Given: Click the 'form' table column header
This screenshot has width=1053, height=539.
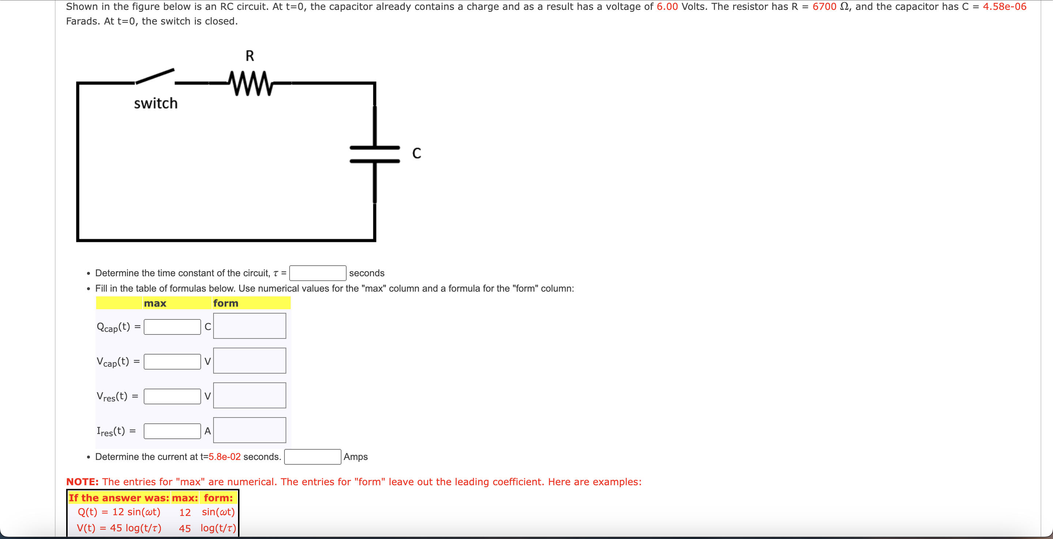Looking at the screenshot, I should pos(226,303).
